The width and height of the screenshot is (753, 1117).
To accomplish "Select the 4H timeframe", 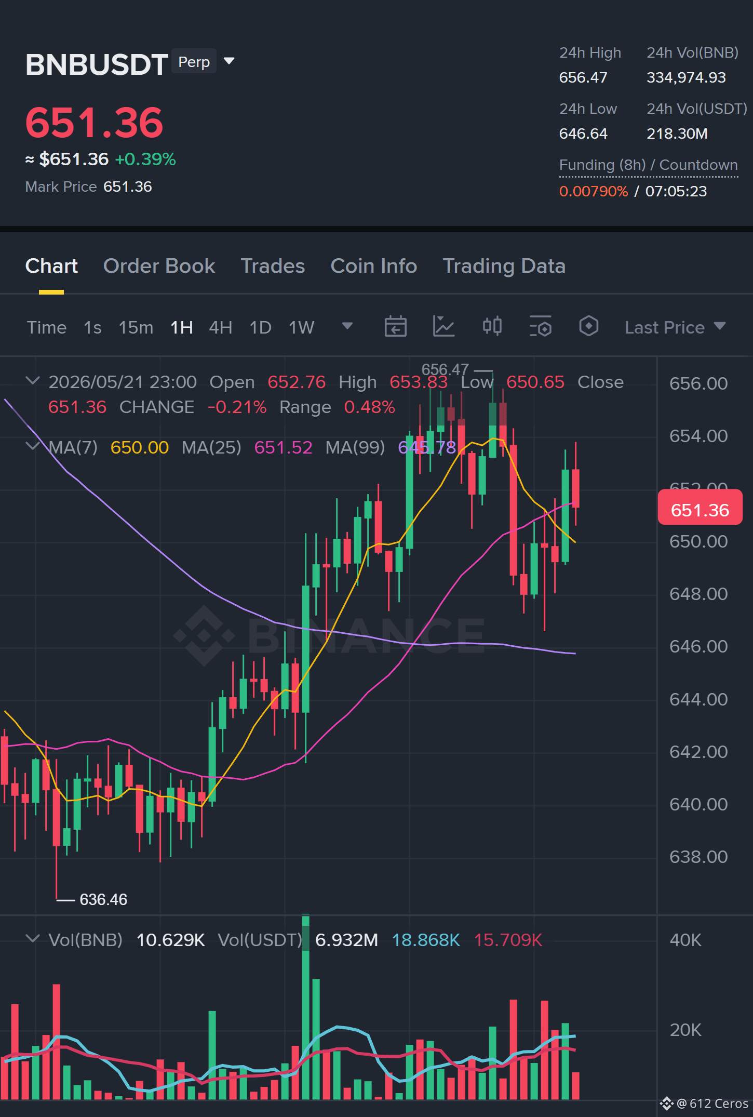I will (220, 327).
